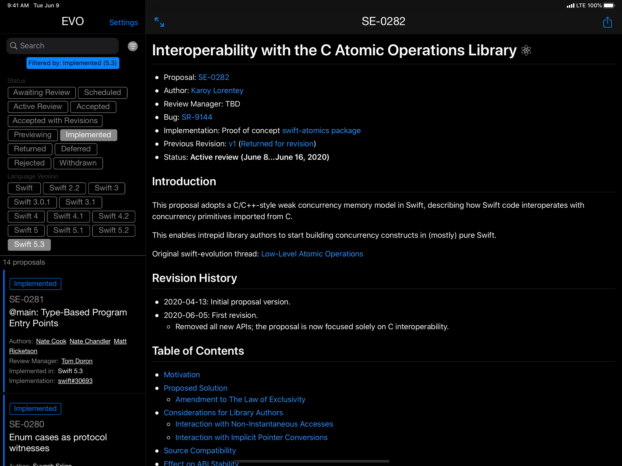The height and width of the screenshot is (466, 622).
Task: Toggle the Returned status filter
Action: (x=30, y=149)
